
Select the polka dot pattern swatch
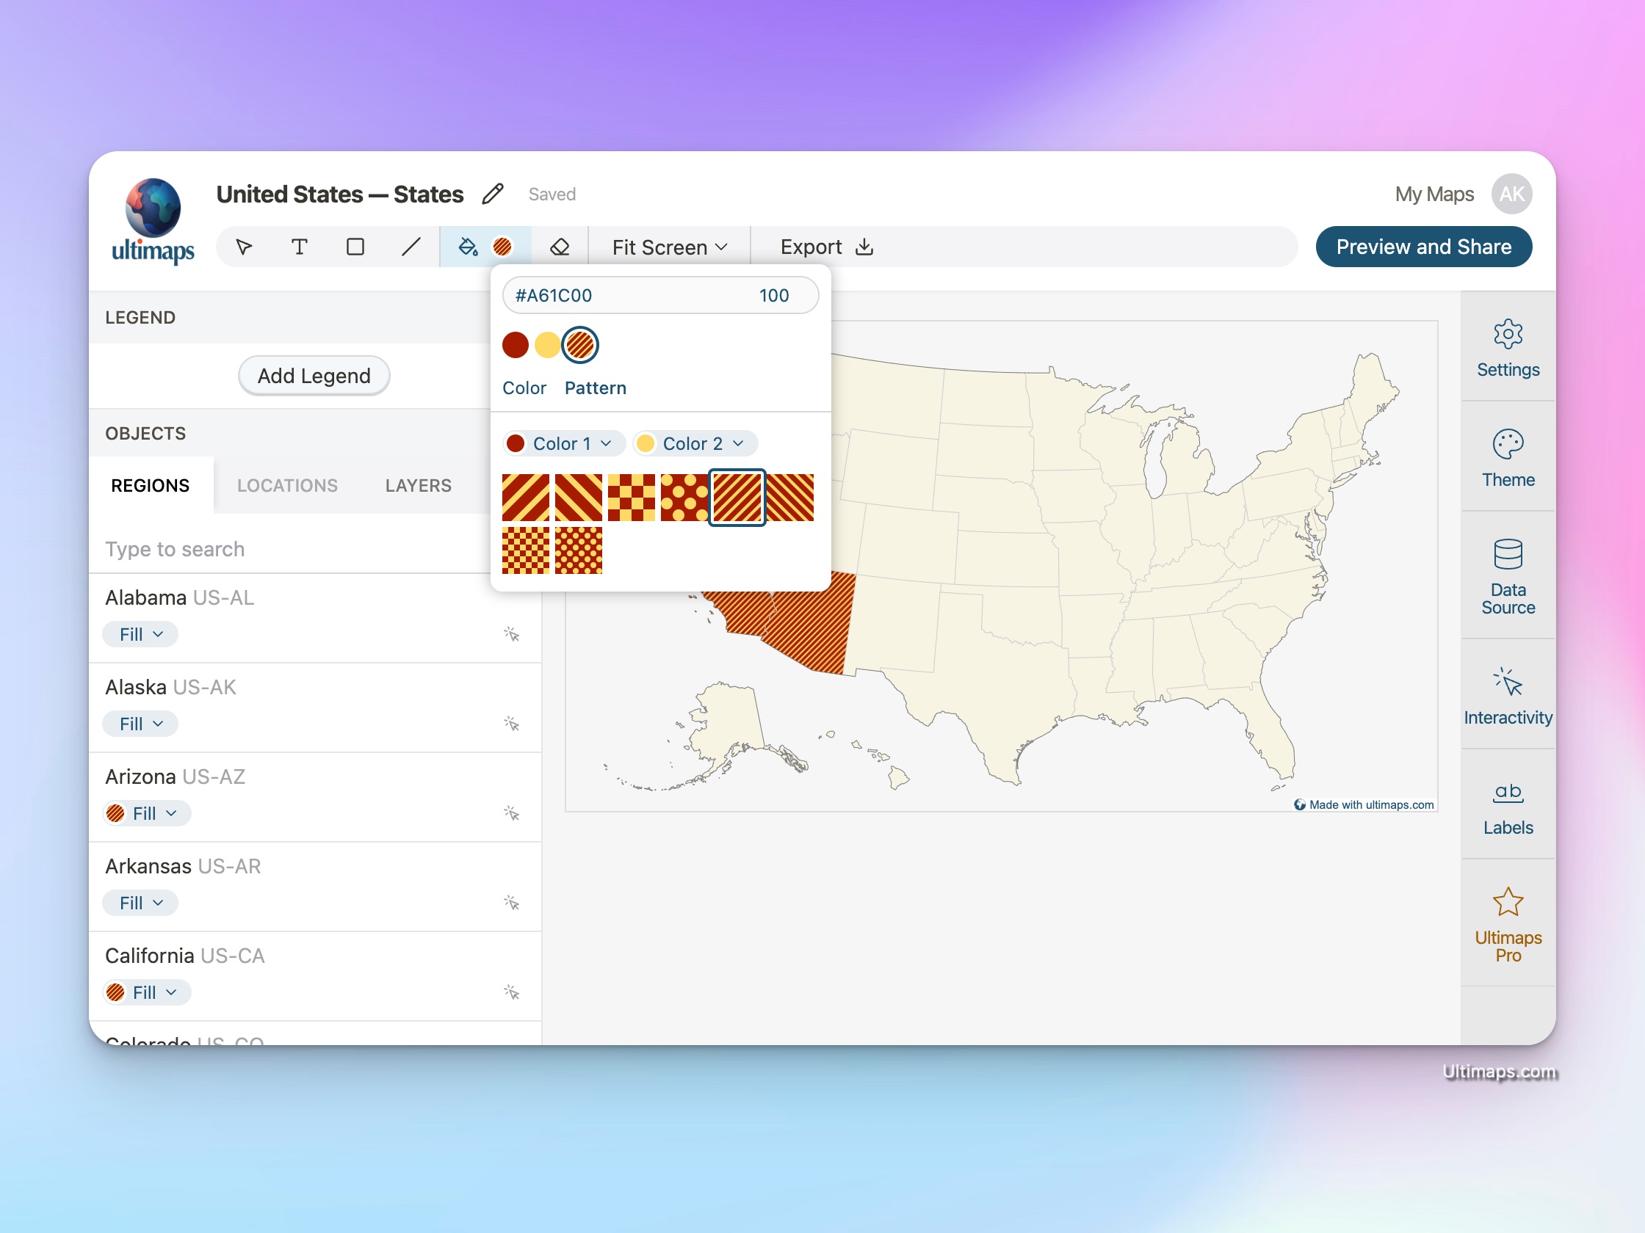pyautogui.click(x=684, y=497)
